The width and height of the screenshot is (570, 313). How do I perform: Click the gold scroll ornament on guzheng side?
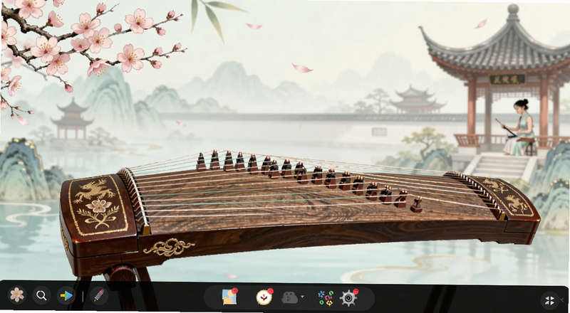point(169,248)
